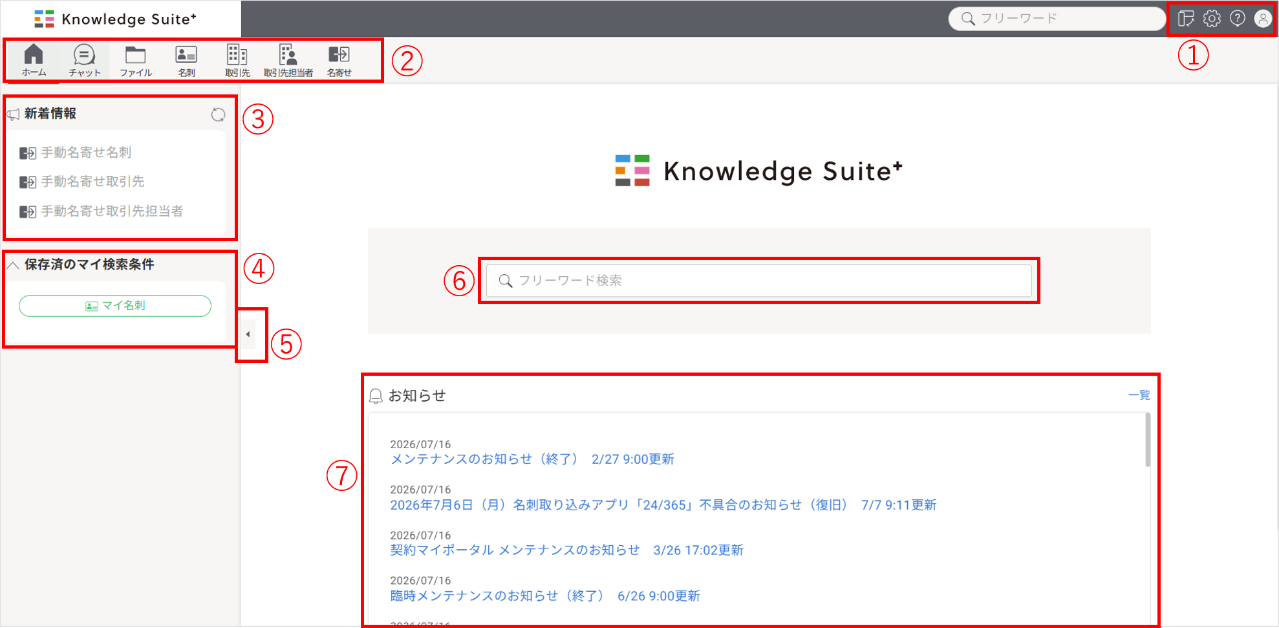1279x628 pixels.
Task: Click the Knowledge Suite logo in header
Action: pyautogui.click(x=115, y=19)
